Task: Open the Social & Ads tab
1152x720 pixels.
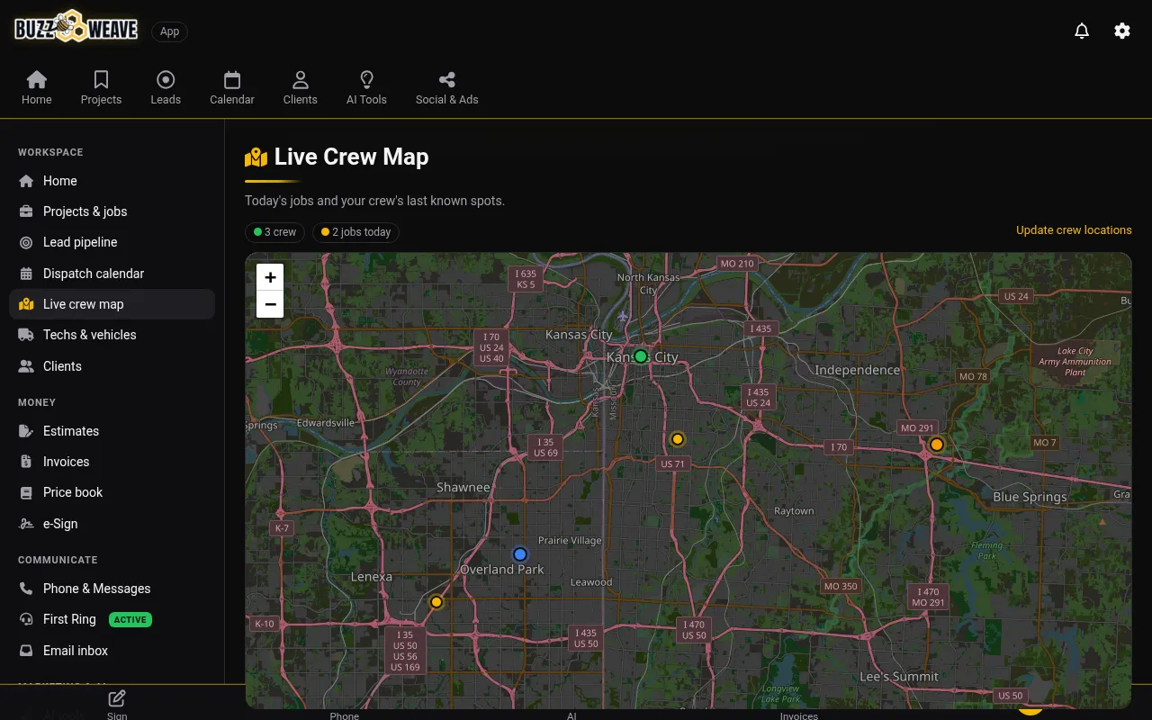Action: [447, 88]
